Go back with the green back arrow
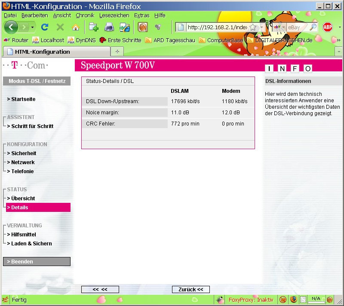The height and width of the screenshot is (306, 344). pyautogui.click(x=11, y=27)
